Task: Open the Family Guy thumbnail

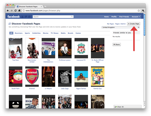Action: (98, 77)
